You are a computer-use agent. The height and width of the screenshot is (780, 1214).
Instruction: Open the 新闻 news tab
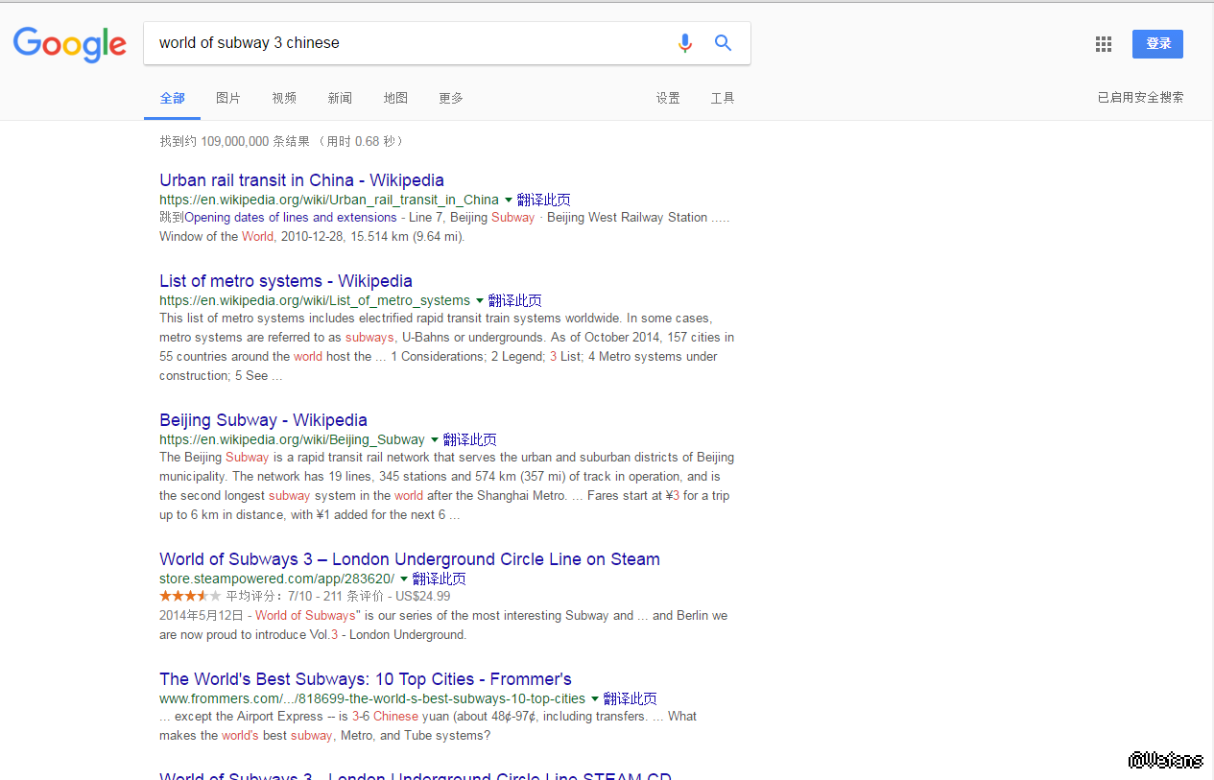coord(340,98)
